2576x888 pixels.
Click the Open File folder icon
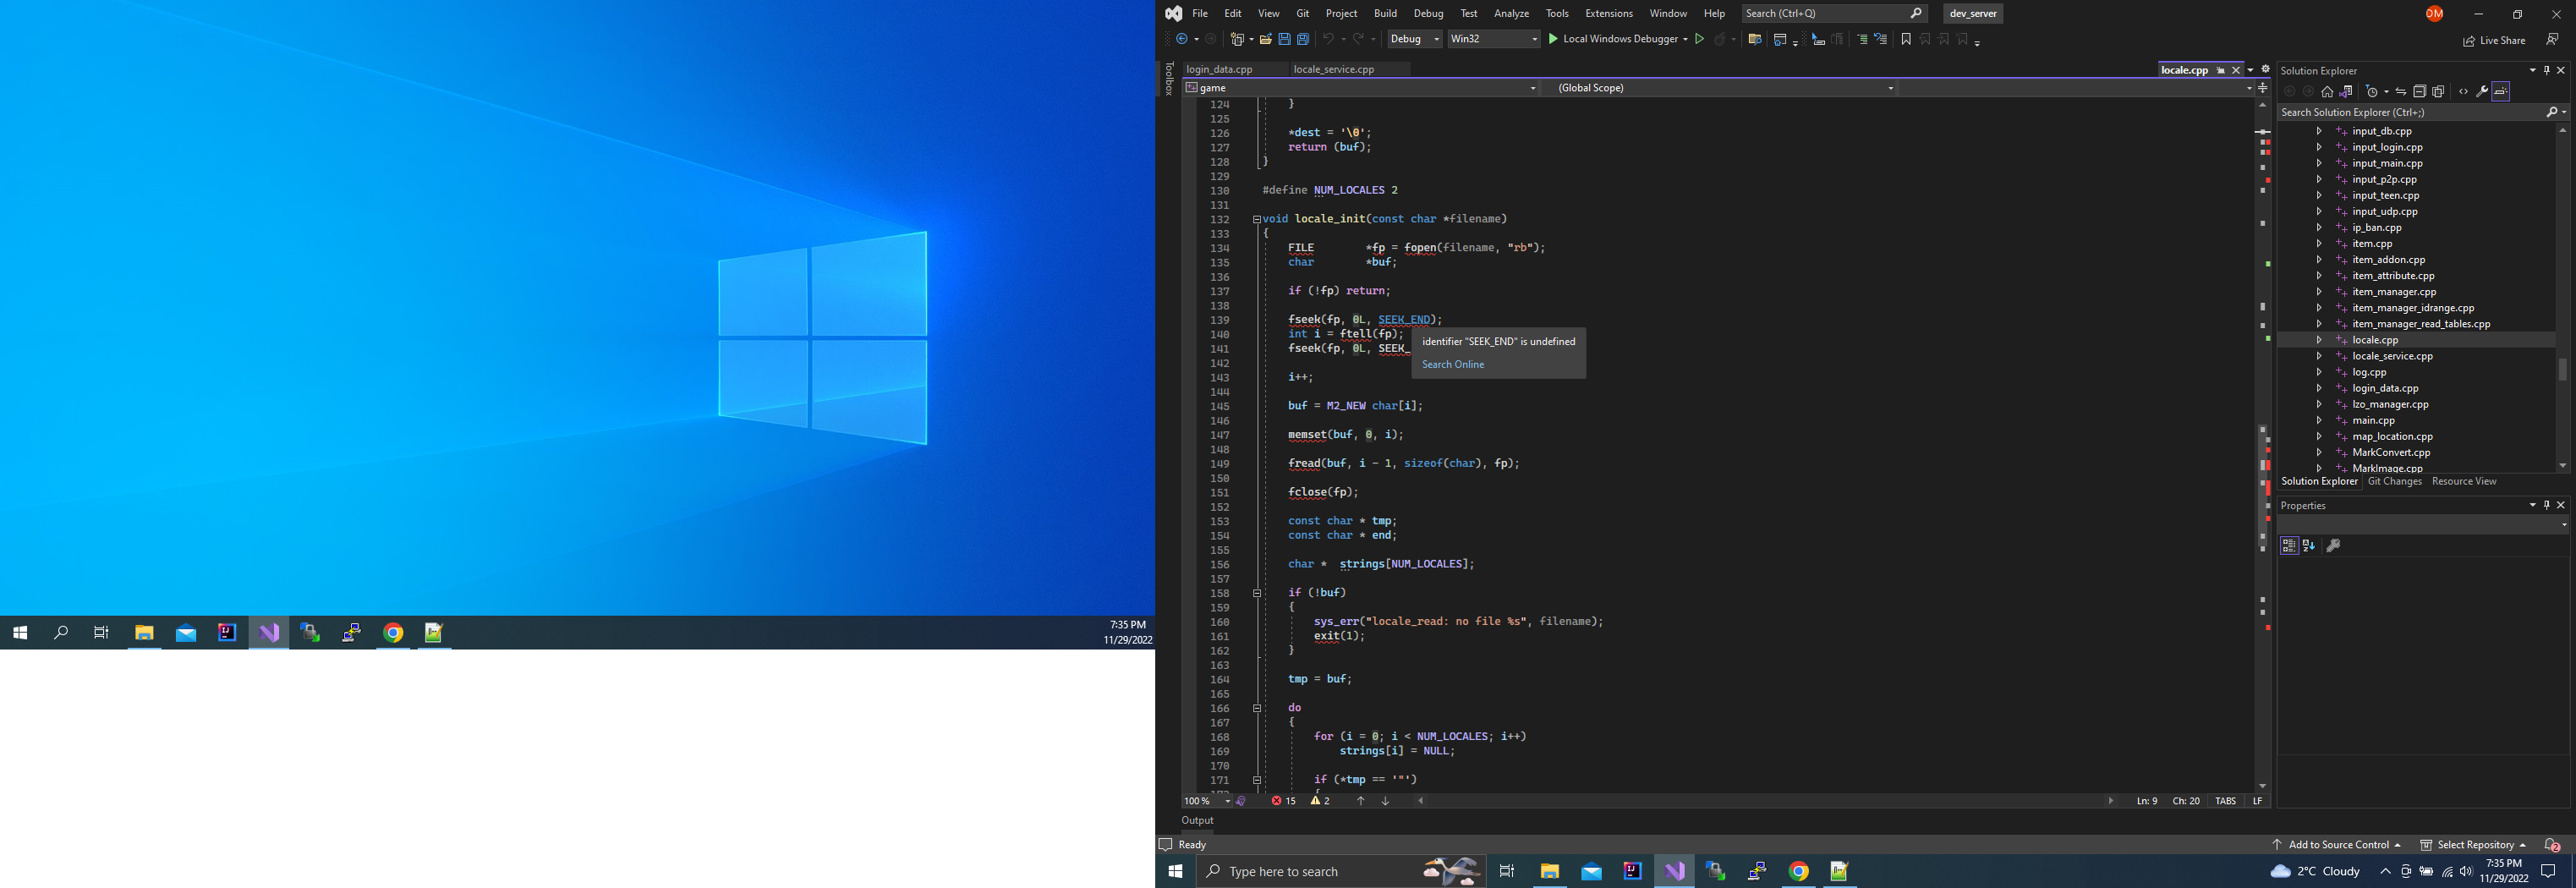point(1265,39)
